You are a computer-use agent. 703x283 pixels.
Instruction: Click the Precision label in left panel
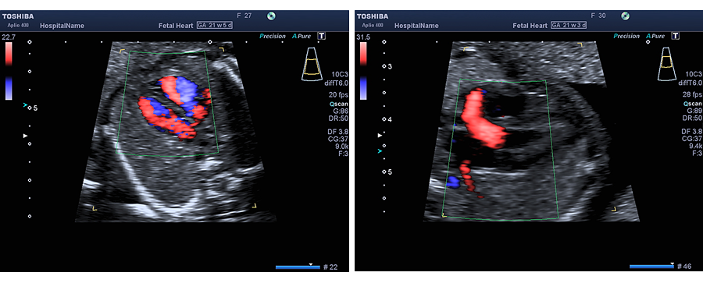(x=273, y=37)
